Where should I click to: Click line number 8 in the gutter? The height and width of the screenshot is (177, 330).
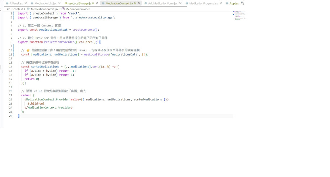tap(11, 42)
